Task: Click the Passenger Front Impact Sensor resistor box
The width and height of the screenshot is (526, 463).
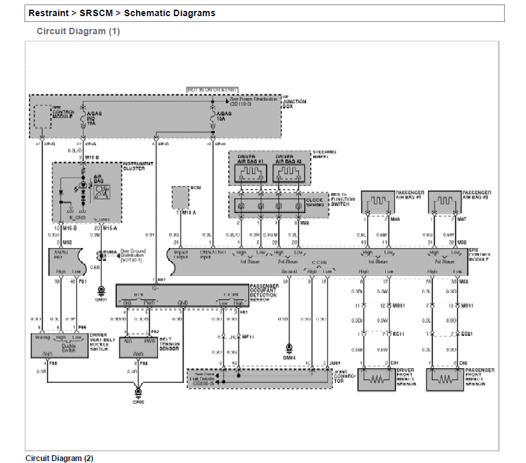Action: (445, 380)
